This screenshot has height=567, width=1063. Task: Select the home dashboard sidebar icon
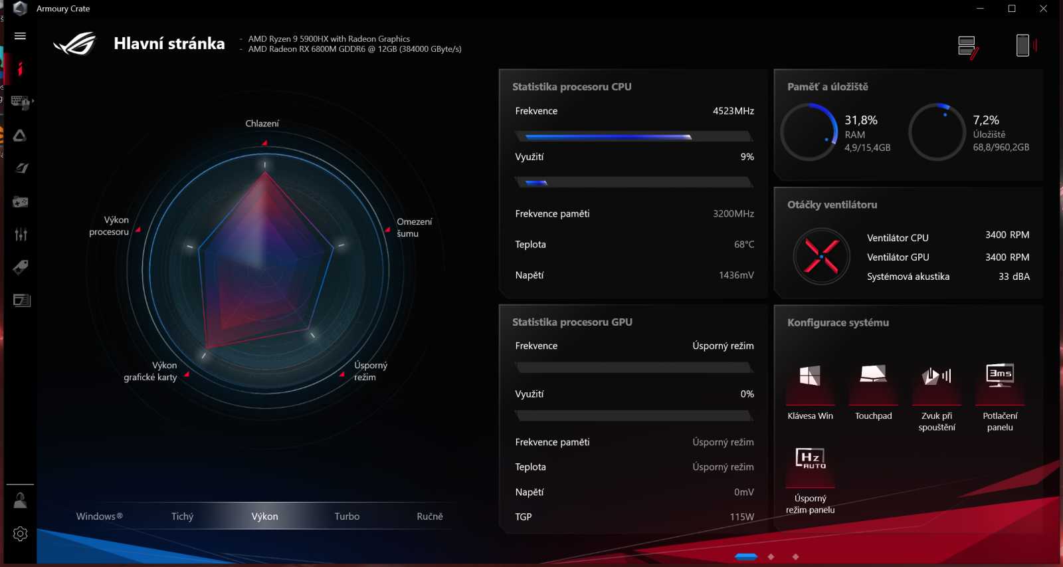(x=21, y=68)
